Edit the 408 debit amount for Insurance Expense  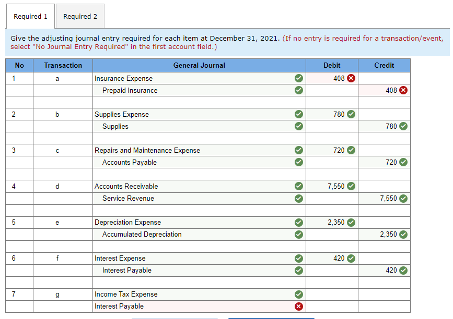332,78
